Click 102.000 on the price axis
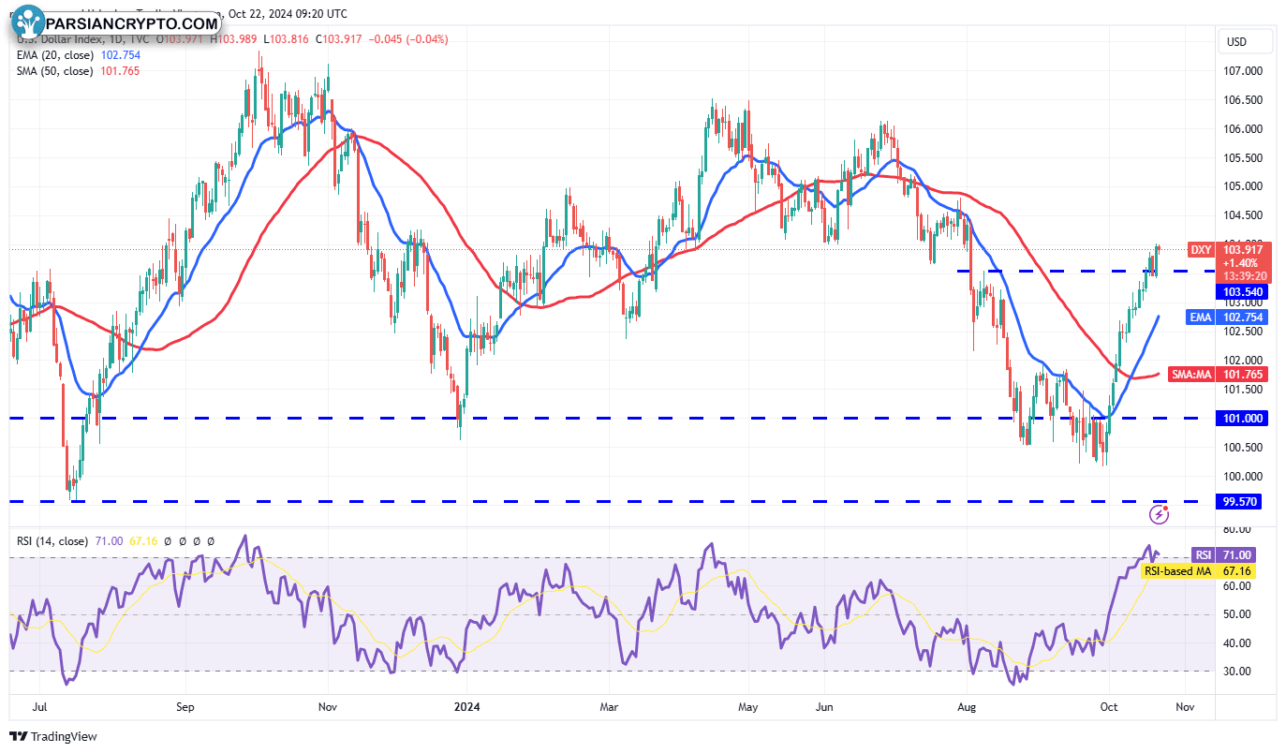The height and width of the screenshot is (753, 1286). tap(1244, 361)
